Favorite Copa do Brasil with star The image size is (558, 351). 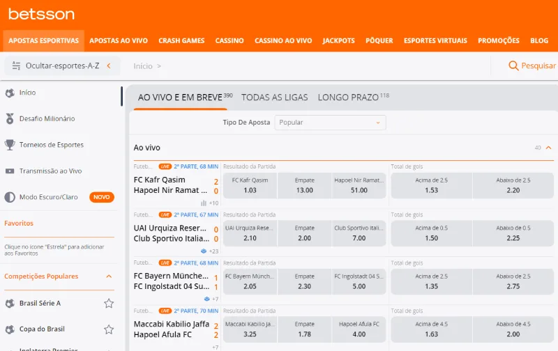click(x=109, y=329)
